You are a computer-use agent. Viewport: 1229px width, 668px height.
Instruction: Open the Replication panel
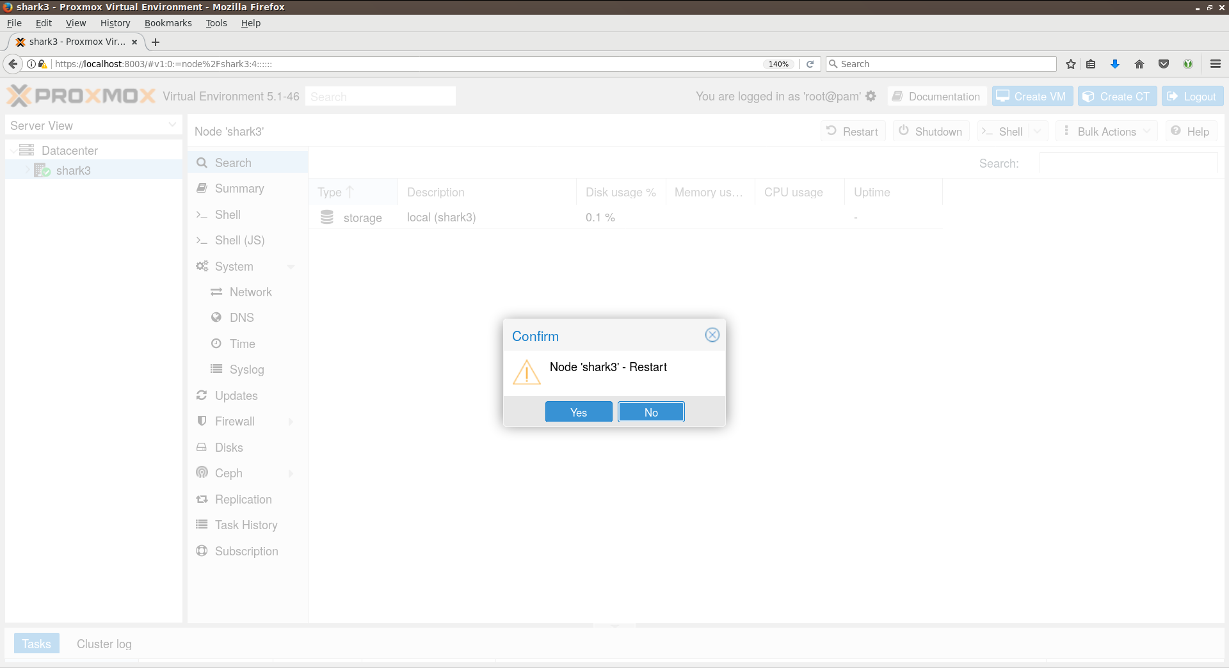248,499
